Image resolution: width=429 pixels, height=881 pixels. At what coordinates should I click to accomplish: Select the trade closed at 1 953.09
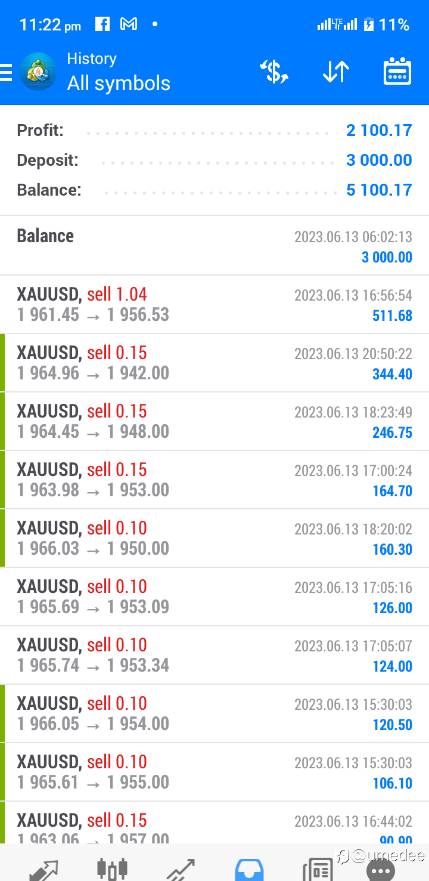(x=214, y=596)
